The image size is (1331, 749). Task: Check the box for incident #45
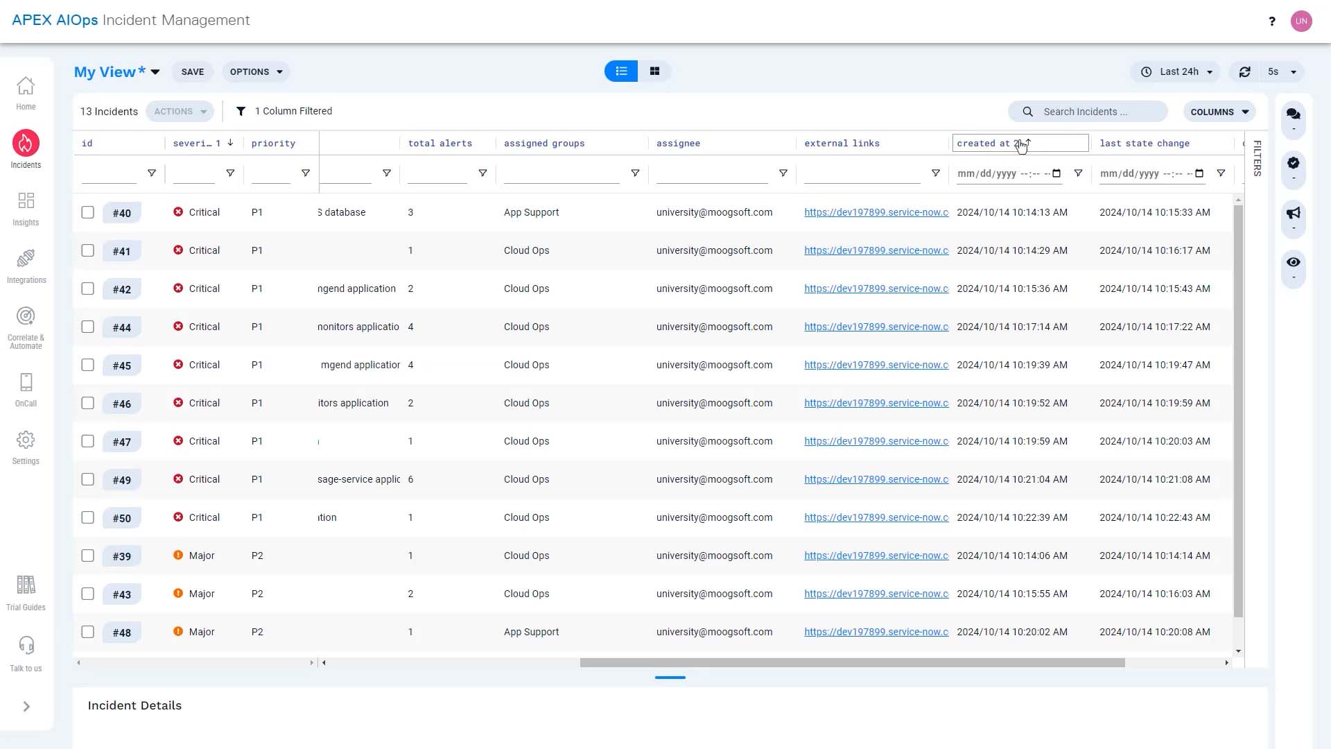[87, 365]
